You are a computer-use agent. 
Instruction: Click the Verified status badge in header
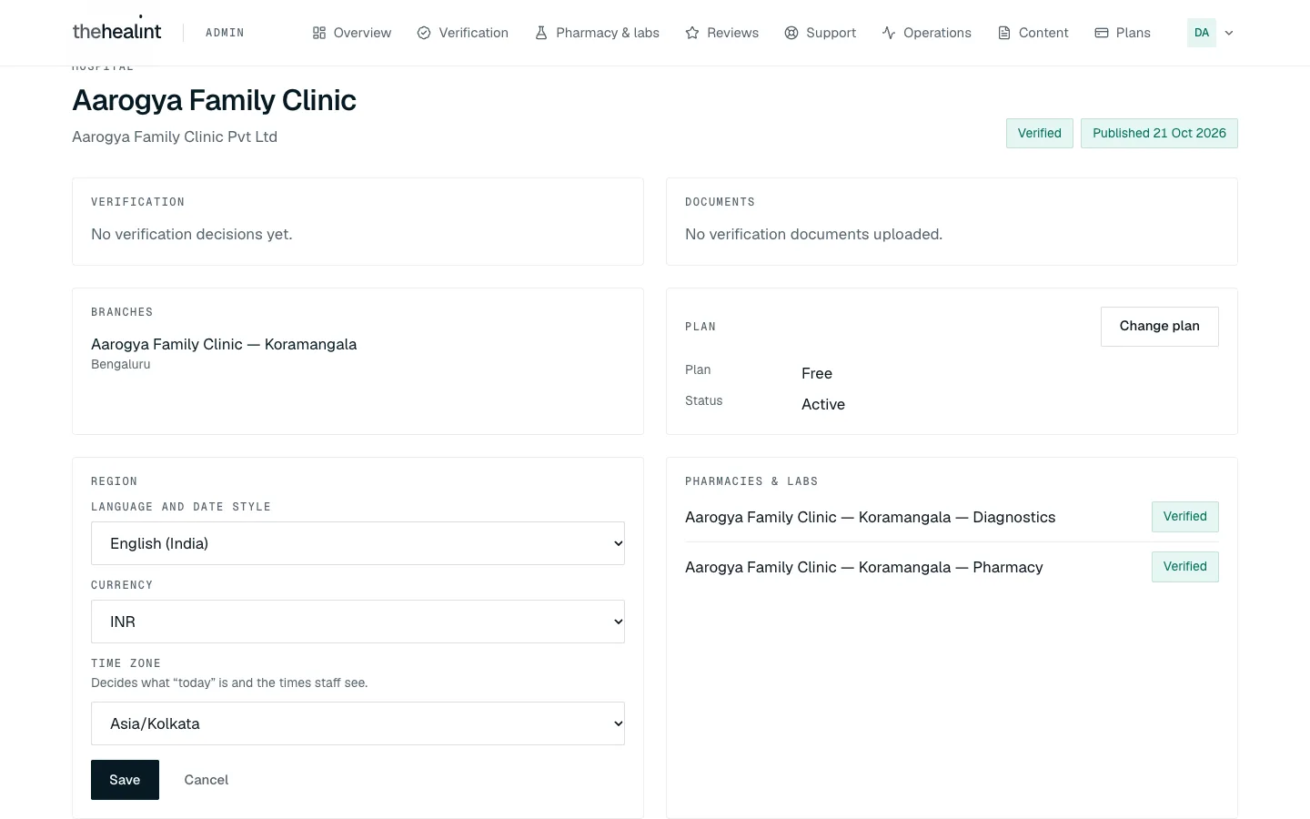click(1040, 134)
